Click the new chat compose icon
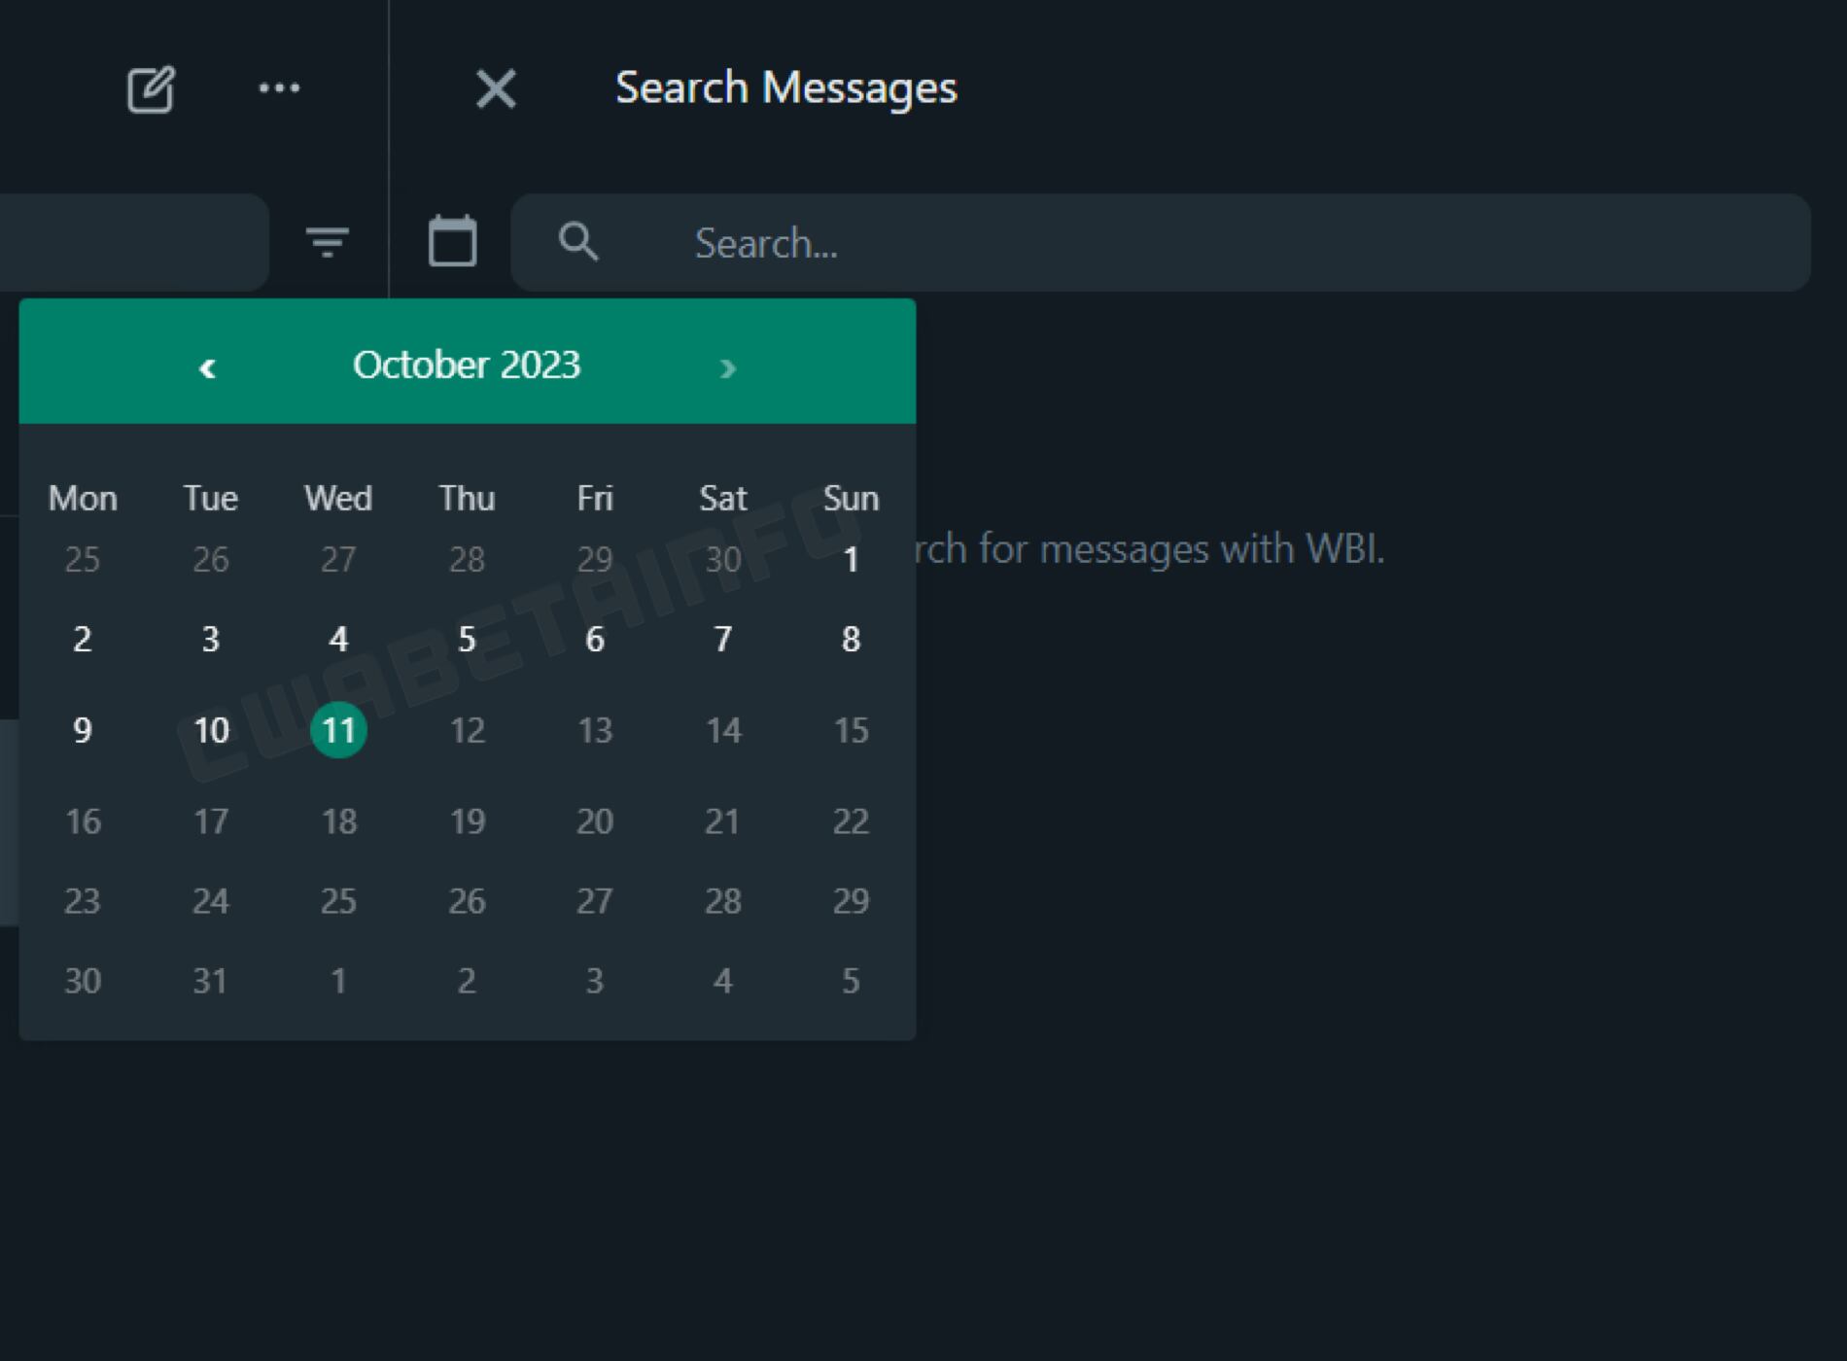1847x1361 pixels. click(151, 89)
